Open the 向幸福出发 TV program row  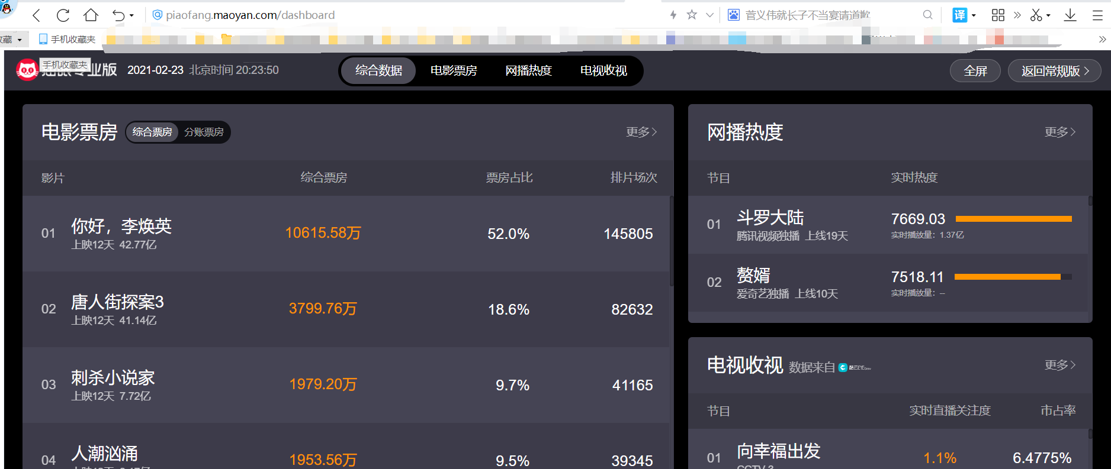888,449
